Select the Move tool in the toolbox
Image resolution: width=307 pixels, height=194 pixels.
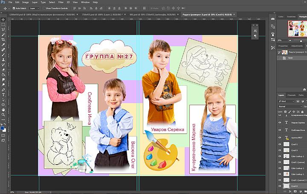point(3,20)
